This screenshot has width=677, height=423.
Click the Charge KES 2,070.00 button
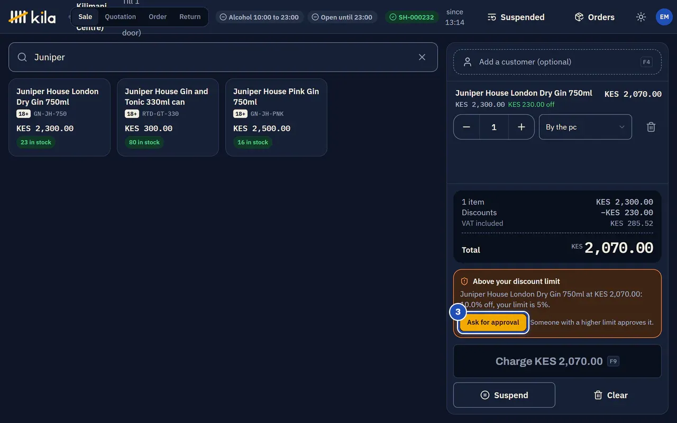[557, 361]
